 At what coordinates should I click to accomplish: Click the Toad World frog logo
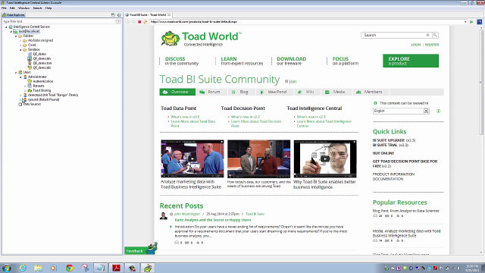(170, 39)
